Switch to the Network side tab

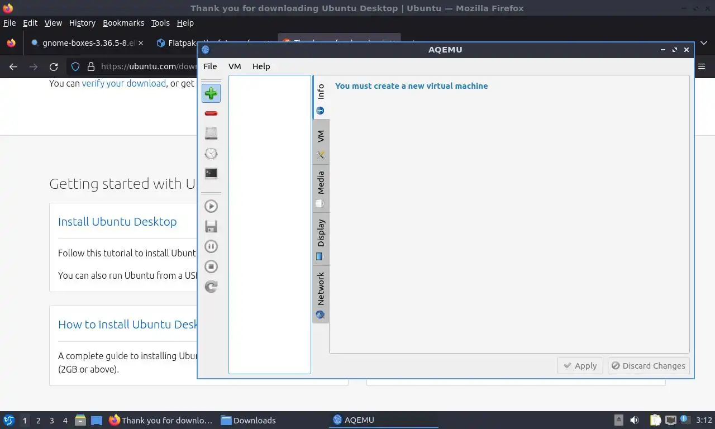coord(321,294)
